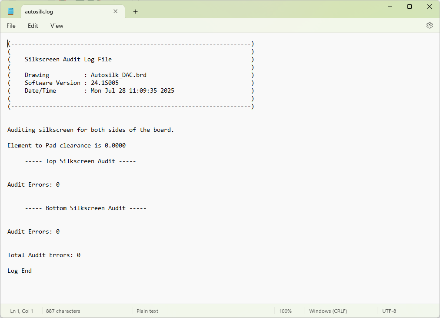
Task: Close the Notepad window
Action: click(x=429, y=7)
